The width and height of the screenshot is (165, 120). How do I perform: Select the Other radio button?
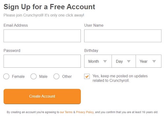[x=56, y=76]
